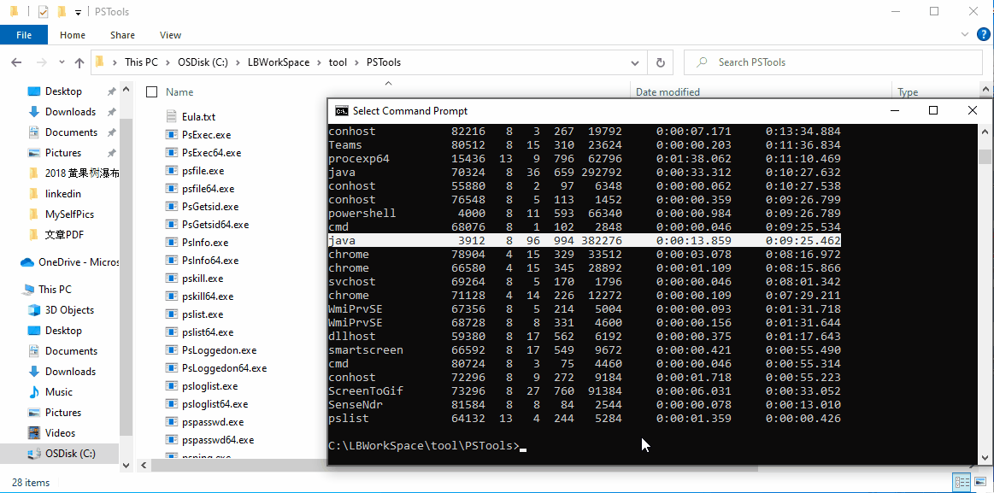Switch to the View ribbon tab
Screen dimensions: 994x493
point(170,35)
